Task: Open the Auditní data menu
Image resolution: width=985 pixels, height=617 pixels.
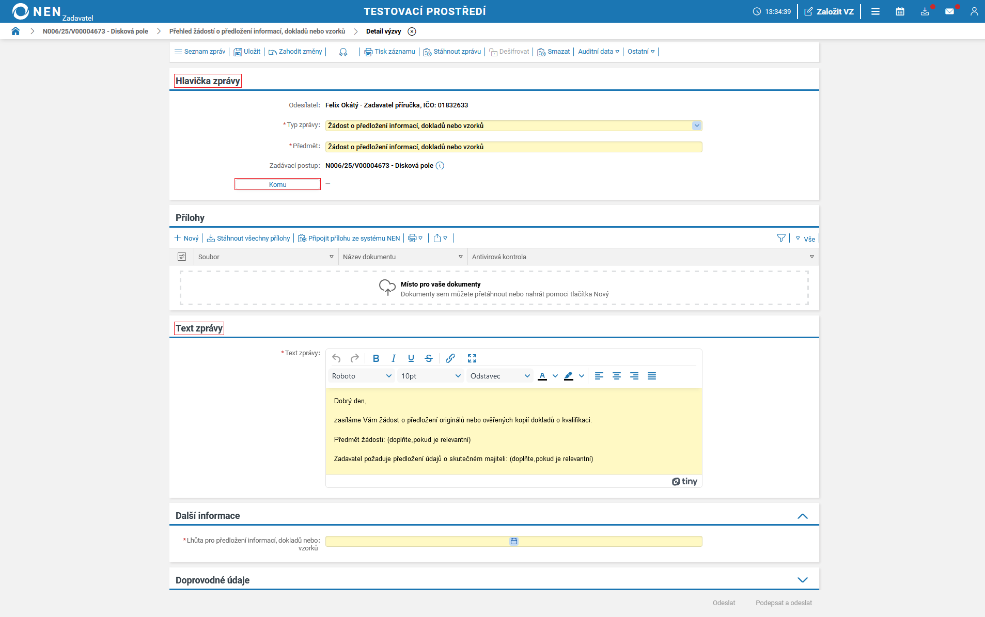Action: pyautogui.click(x=598, y=52)
